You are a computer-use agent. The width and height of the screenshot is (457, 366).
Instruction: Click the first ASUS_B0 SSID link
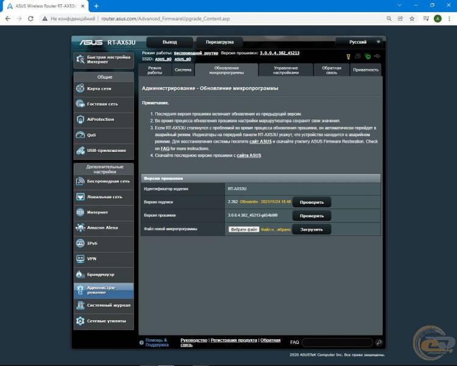click(163, 59)
